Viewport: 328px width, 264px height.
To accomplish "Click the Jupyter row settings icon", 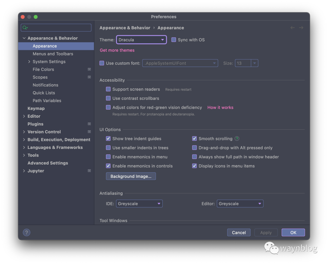I will [89, 171].
